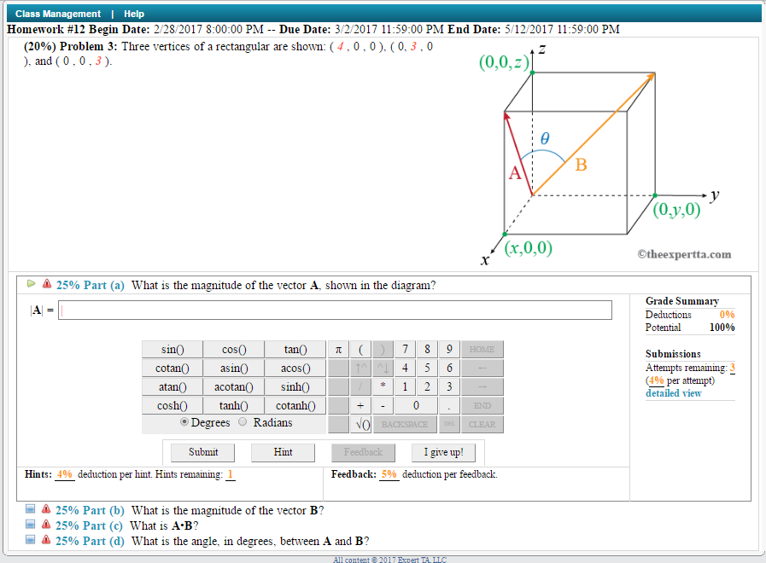This screenshot has height=563, width=766.
Task: Expand Part (c) using its blue square icon
Action: click(x=31, y=525)
